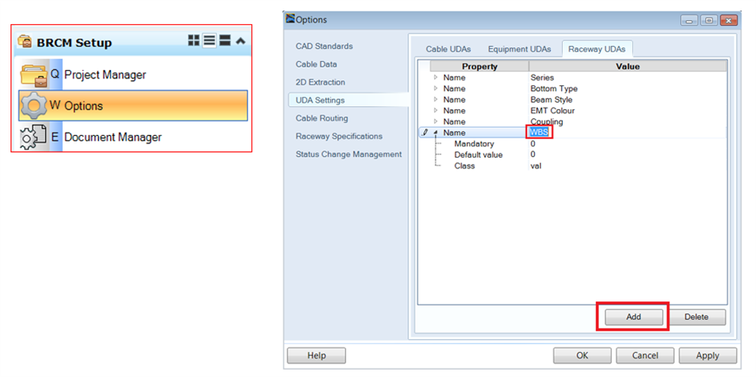
Task: Open Project Manager from BRCM Setup panel
Action: 133,75
